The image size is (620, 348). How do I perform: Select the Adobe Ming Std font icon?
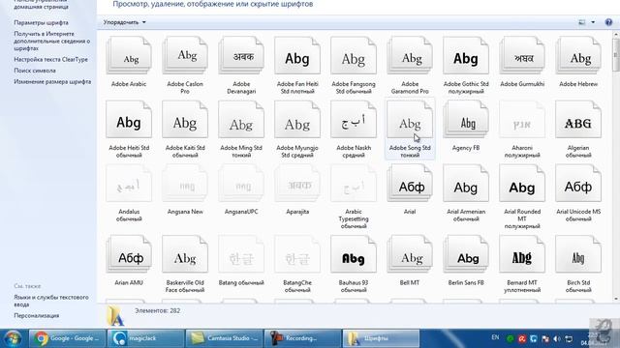(x=241, y=120)
